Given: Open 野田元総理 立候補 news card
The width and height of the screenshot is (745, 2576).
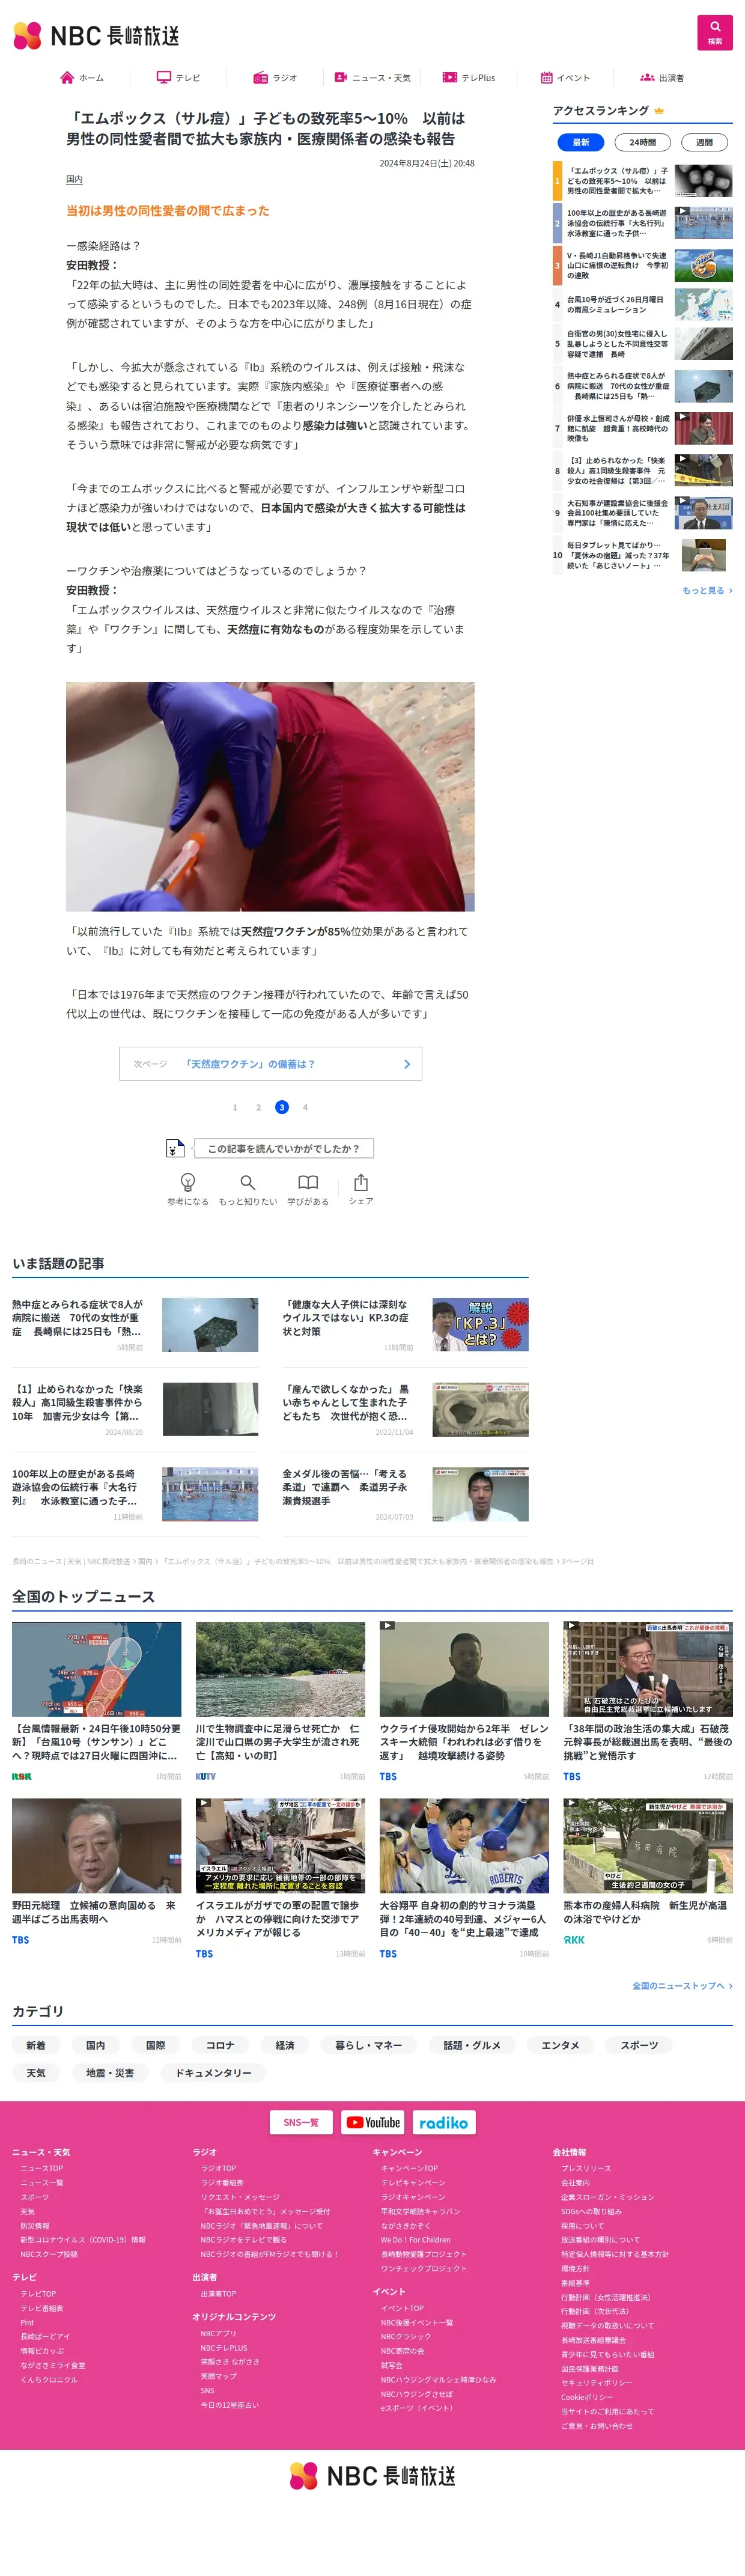Looking at the screenshot, I should (x=97, y=1872).
